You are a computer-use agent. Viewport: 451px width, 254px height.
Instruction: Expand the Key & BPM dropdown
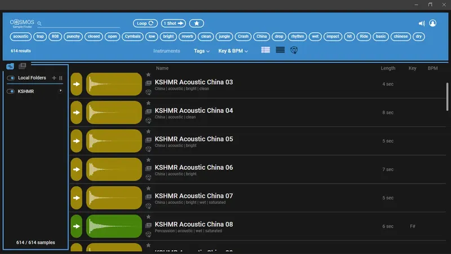(x=233, y=51)
